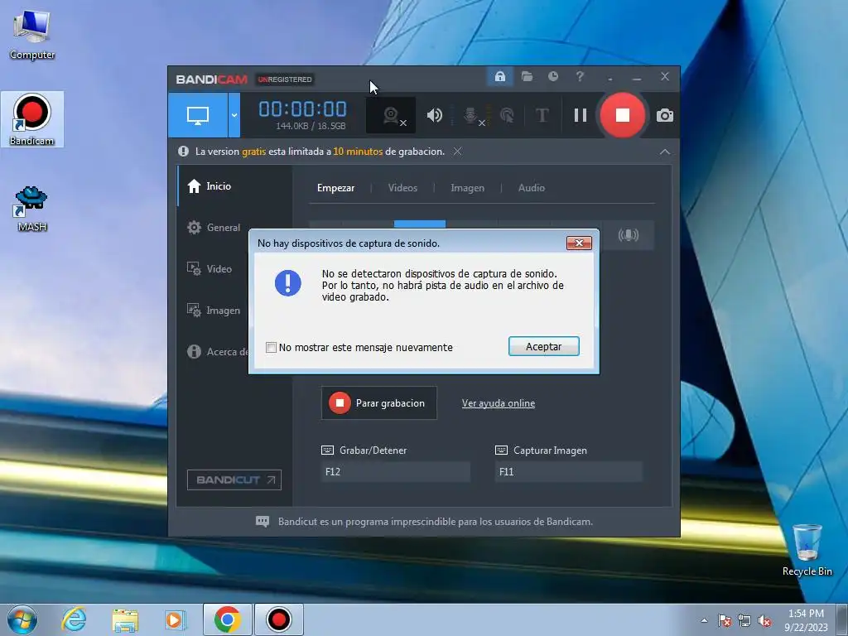848x636 pixels.
Task: Click the Bandicut promo message text
Action: point(436,522)
